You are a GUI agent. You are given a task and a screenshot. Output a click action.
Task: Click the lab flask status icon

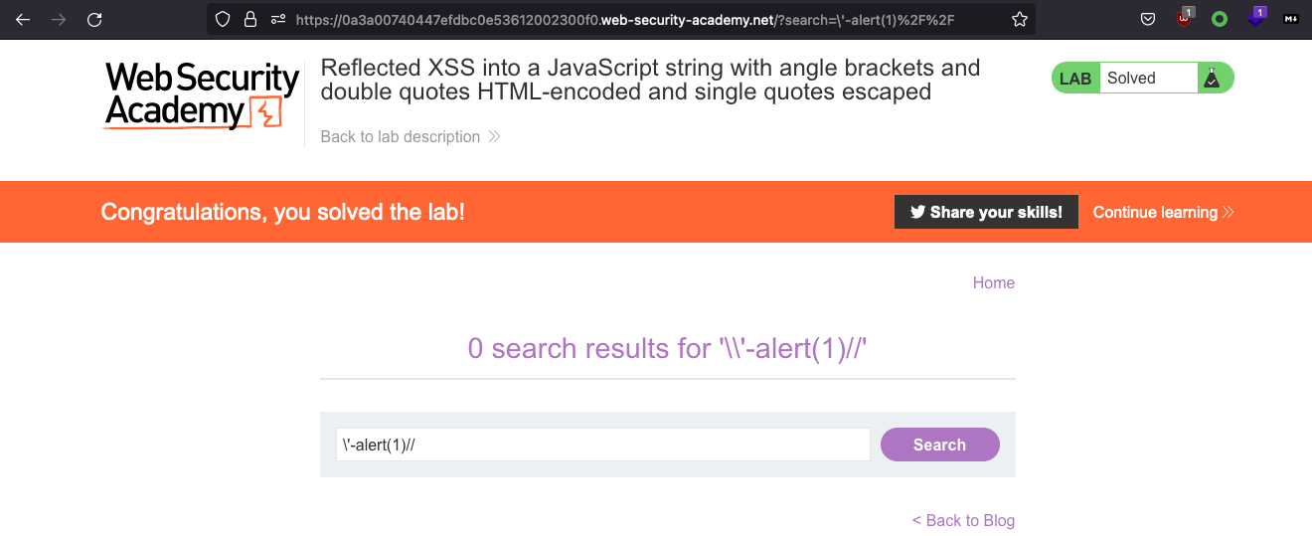click(x=1212, y=78)
